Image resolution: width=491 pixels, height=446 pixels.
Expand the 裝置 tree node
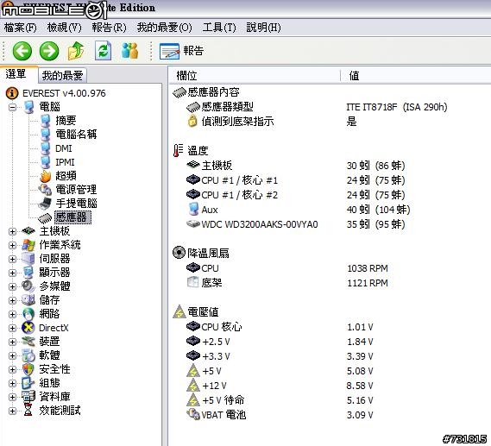12,342
